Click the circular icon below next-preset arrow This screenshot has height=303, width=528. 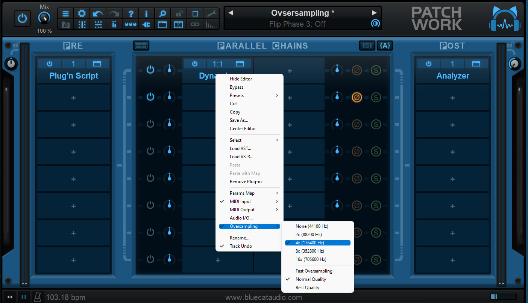point(375,23)
